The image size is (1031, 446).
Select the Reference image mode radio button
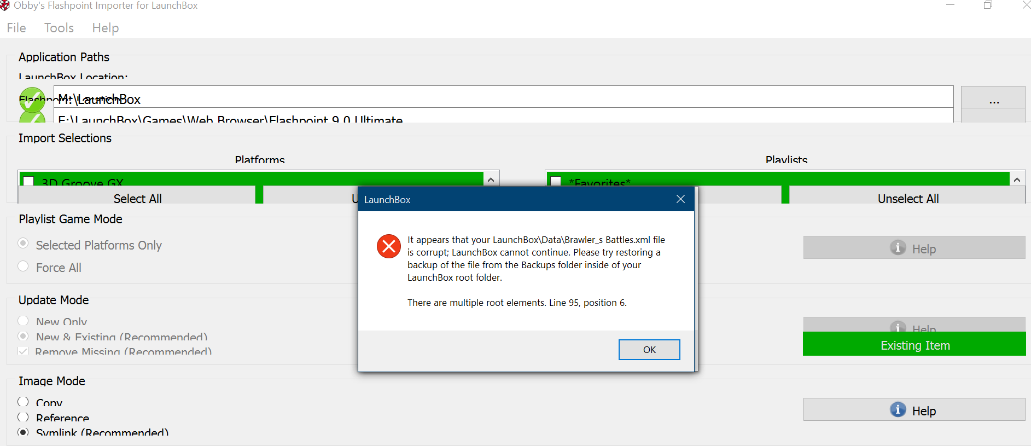click(x=23, y=417)
